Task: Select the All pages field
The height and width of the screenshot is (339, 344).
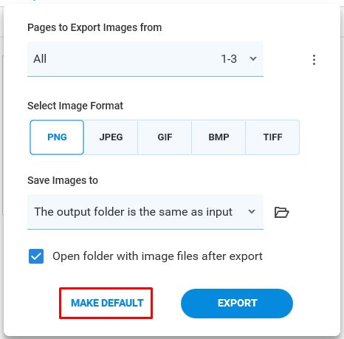Action: (145, 59)
